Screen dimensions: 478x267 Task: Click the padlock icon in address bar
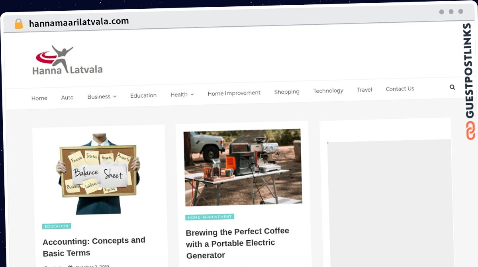click(x=19, y=24)
